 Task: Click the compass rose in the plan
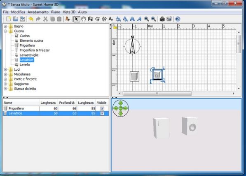[x=132, y=46]
